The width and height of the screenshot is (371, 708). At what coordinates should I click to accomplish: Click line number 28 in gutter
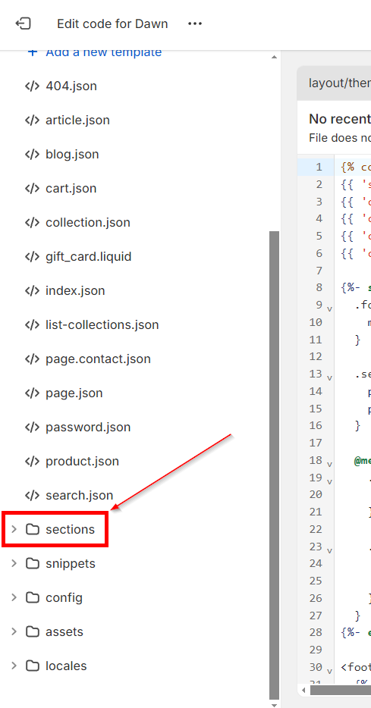pyautogui.click(x=316, y=632)
